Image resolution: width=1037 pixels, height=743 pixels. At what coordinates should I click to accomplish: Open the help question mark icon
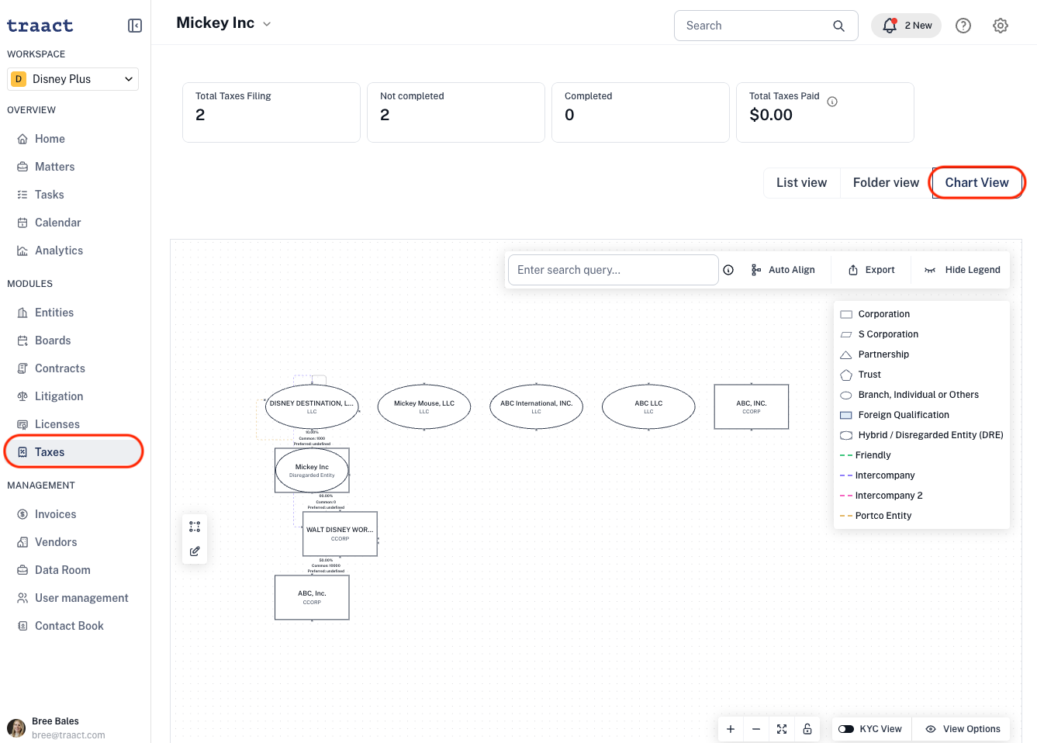963,26
